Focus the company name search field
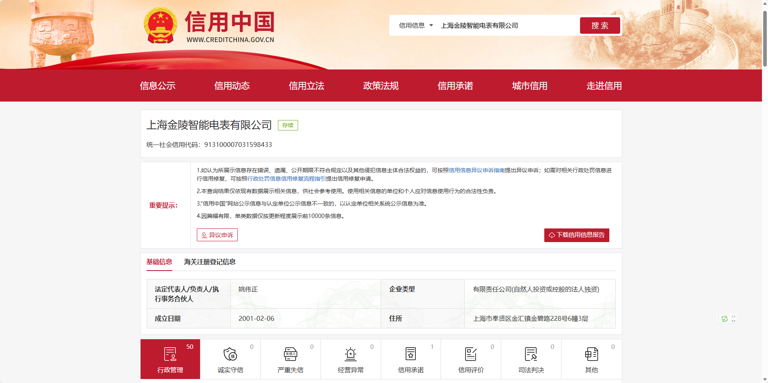 [507, 25]
